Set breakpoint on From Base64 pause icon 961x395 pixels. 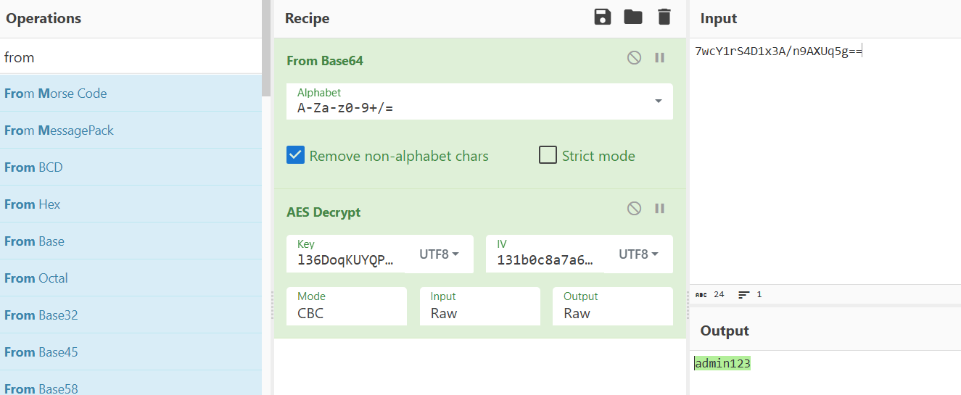click(660, 58)
